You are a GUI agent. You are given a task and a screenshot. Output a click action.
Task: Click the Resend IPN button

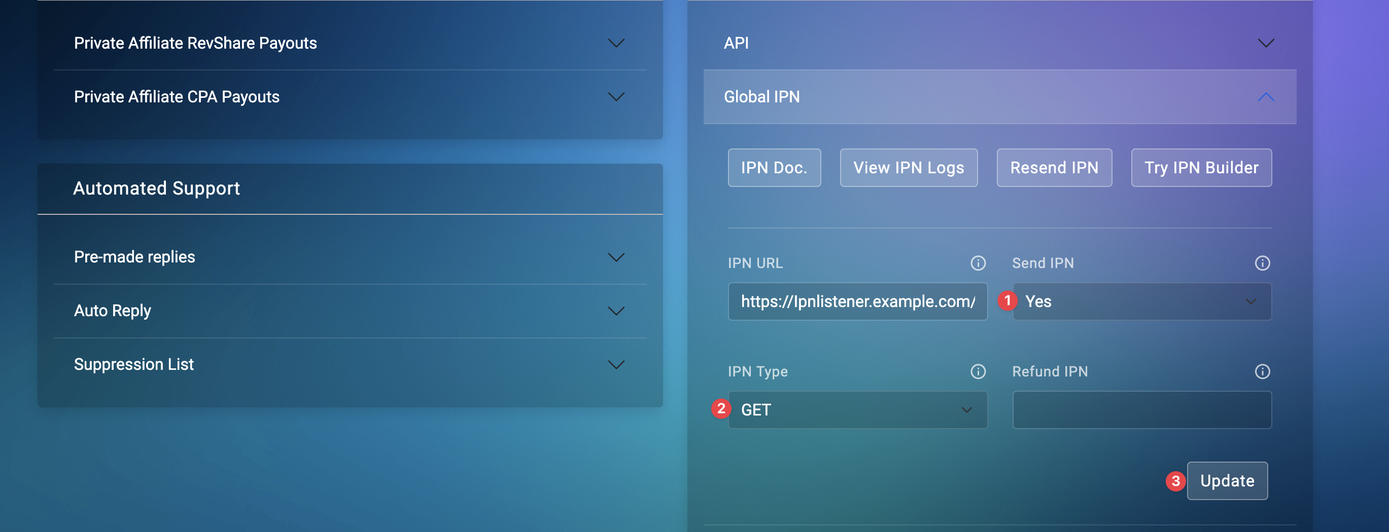point(1054,168)
